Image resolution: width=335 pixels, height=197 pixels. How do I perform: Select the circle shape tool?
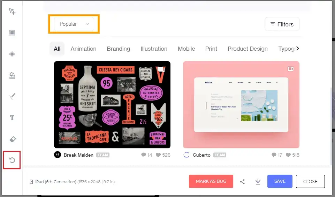12,54
